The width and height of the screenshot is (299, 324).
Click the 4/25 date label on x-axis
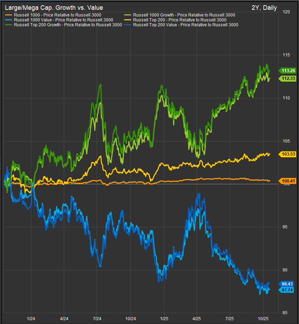197,319
